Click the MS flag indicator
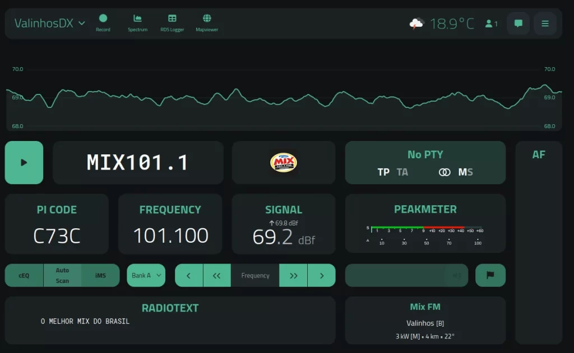The width and height of the screenshot is (574, 353). 466,172
